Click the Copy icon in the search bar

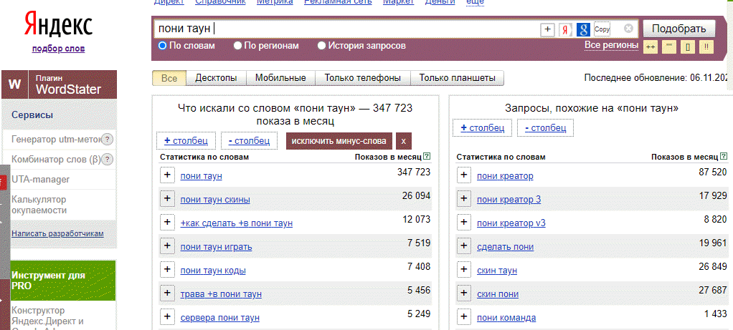click(x=602, y=29)
